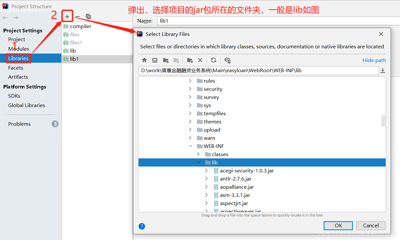This screenshot has width=400, height=240.
Task: Click the module directory icon
Action: 176,60
